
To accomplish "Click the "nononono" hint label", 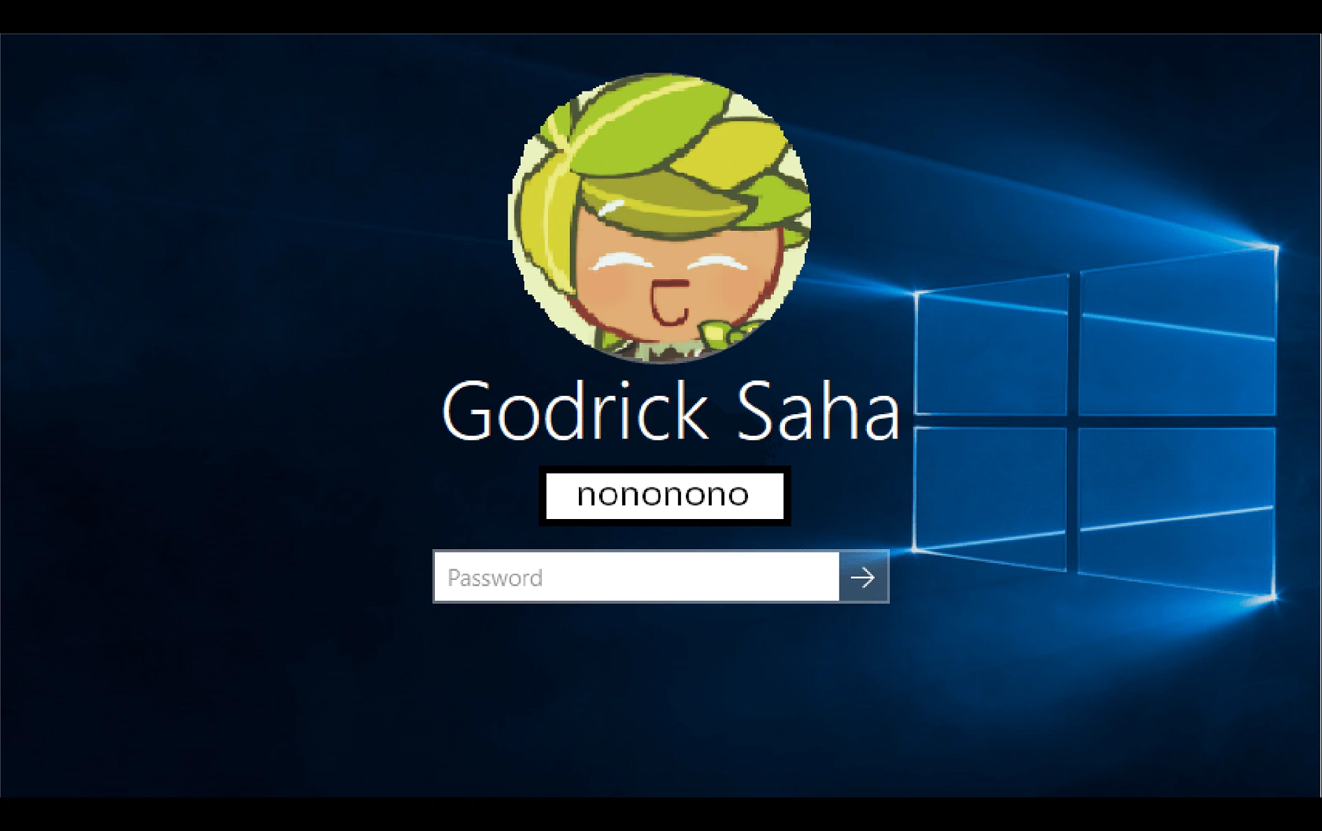I will pyautogui.click(x=664, y=495).
